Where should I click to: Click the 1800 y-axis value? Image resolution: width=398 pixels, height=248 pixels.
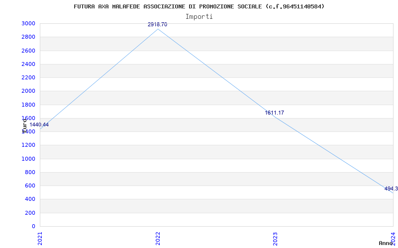click(x=28, y=105)
